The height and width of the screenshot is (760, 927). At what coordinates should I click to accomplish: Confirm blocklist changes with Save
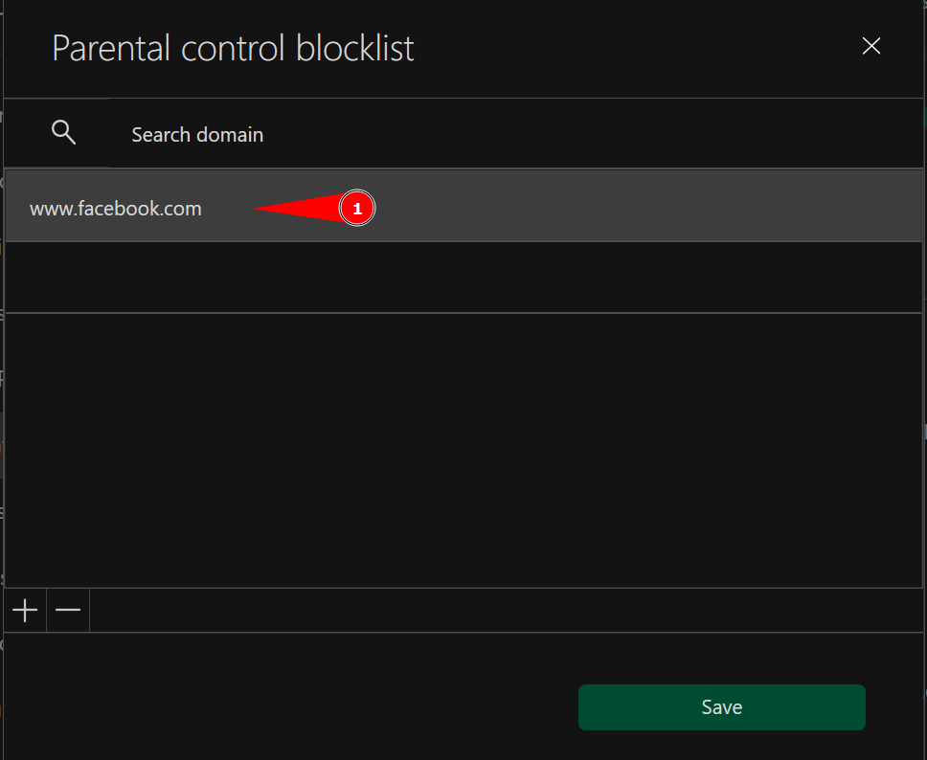(x=721, y=706)
